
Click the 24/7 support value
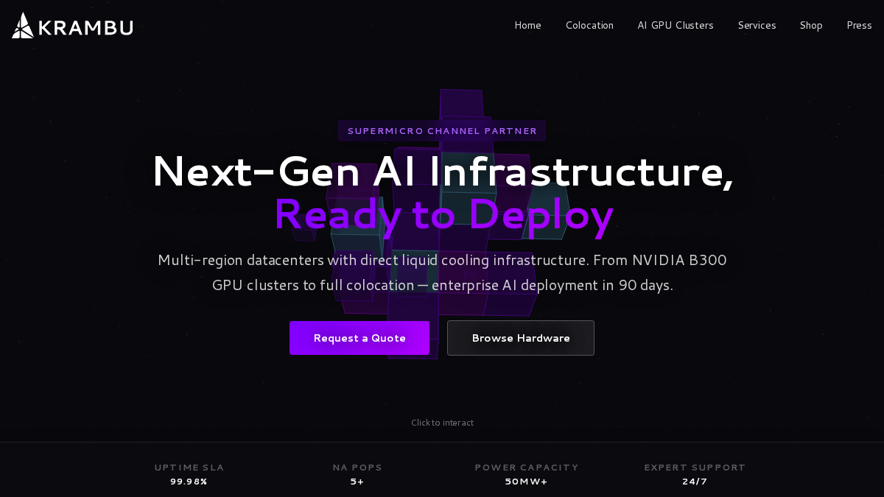click(695, 482)
